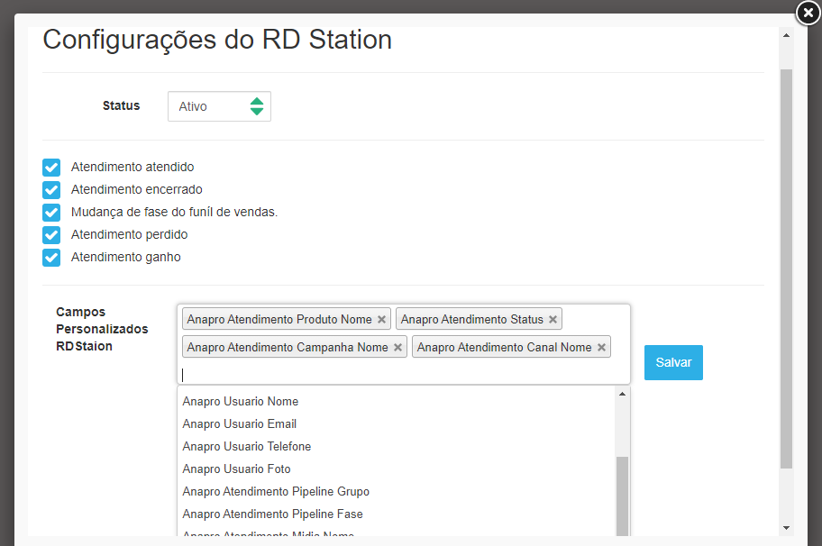822x546 pixels.
Task: Uncheck Atendimento atendido checkbox
Action: point(51,168)
